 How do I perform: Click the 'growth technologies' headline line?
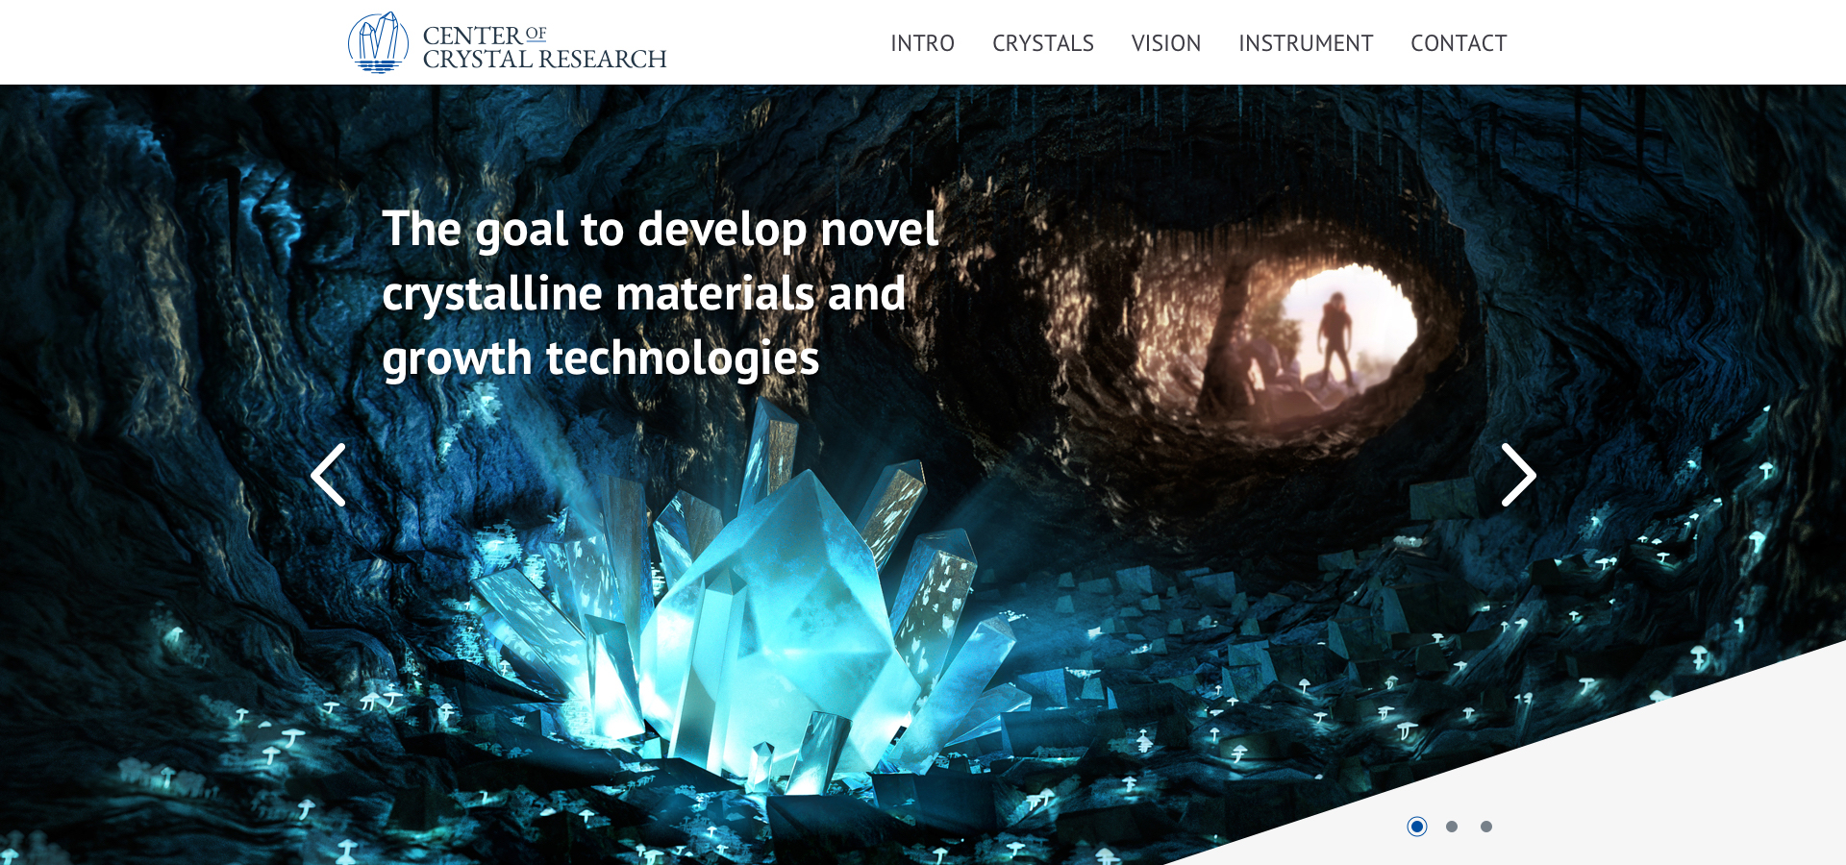tap(600, 358)
